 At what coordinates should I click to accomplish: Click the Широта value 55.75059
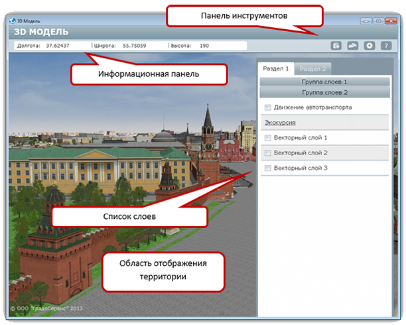pos(135,46)
